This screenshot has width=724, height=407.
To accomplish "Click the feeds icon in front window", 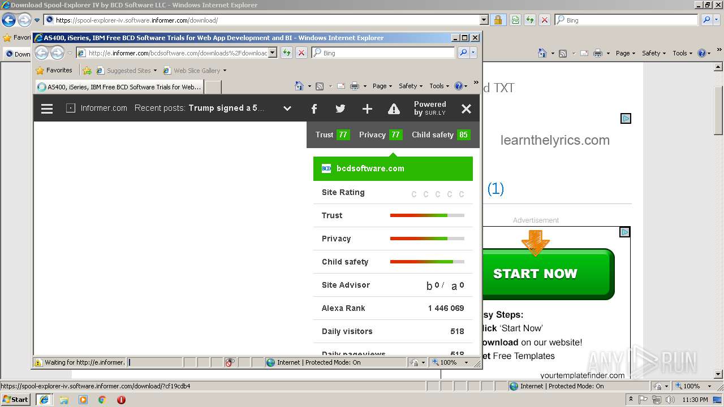I will tap(320, 86).
